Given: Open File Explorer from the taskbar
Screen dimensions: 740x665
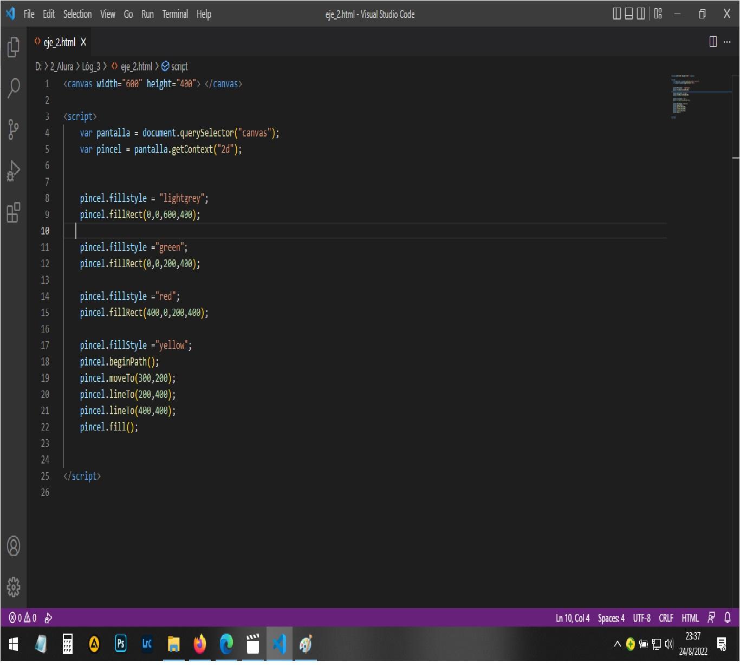Looking at the screenshot, I should pos(173,644).
